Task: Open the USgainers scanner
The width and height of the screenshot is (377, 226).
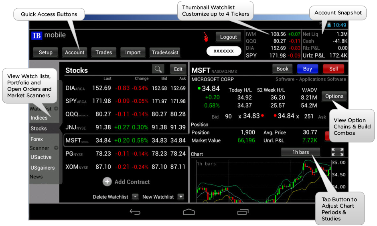Action: click(43, 168)
